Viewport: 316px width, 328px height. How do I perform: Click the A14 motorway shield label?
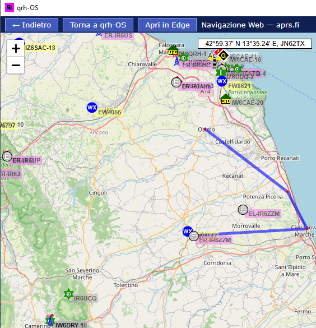(x=206, y=92)
